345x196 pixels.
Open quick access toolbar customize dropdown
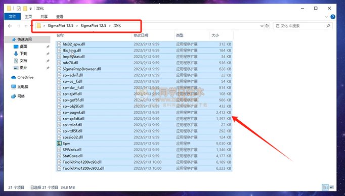[30, 9]
